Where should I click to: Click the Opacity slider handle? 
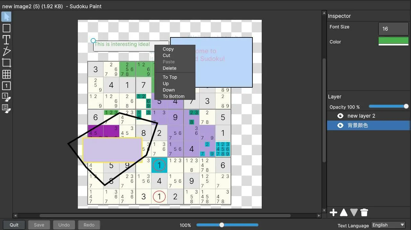(406, 107)
